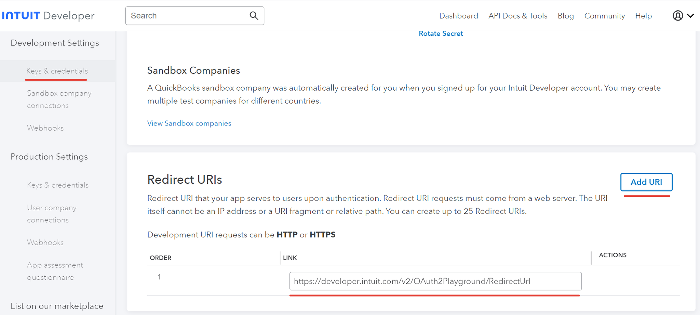
Task: Go to the Blog page
Action: point(565,16)
